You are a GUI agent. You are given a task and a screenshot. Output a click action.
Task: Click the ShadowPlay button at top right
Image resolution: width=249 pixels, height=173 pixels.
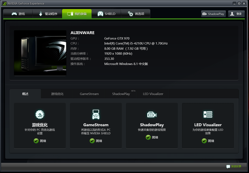[214, 14]
